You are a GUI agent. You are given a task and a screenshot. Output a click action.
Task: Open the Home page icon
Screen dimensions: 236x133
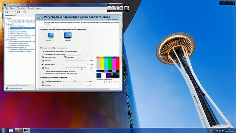point(25,12)
